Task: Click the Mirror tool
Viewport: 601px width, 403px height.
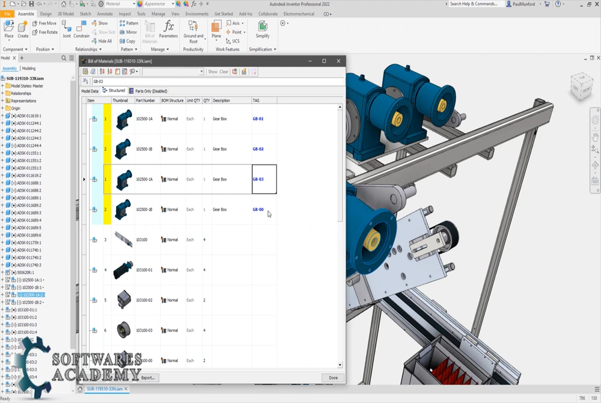Action: [128, 32]
